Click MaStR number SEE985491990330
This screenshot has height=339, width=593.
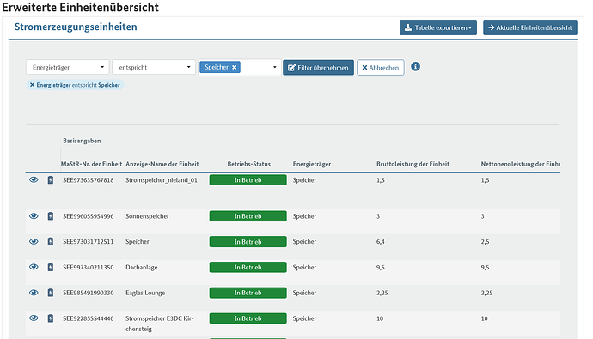click(x=89, y=293)
